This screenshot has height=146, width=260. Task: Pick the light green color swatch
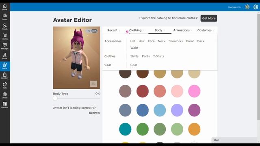[177, 129]
